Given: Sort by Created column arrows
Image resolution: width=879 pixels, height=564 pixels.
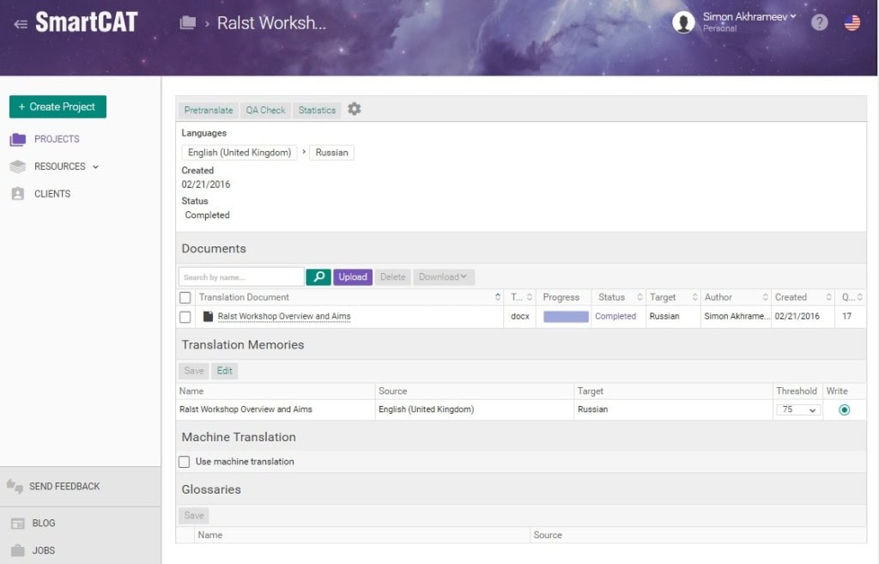Looking at the screenshot, I should coord(828,297).
